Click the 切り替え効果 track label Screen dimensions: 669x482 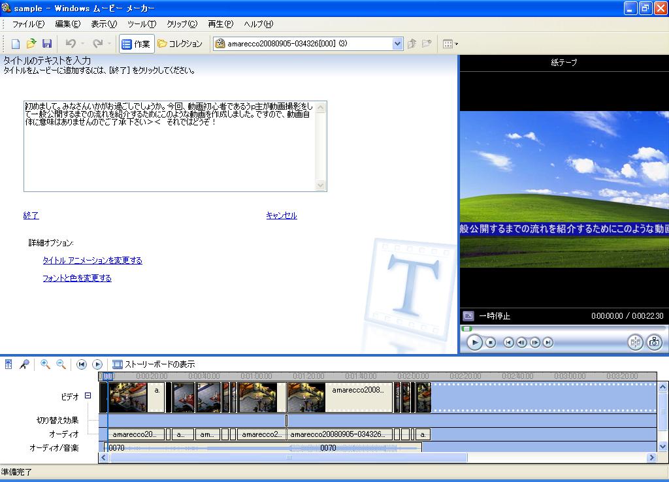point(57,420)
